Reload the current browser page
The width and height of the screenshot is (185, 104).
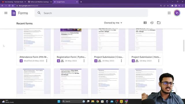[x=9, y=6]
